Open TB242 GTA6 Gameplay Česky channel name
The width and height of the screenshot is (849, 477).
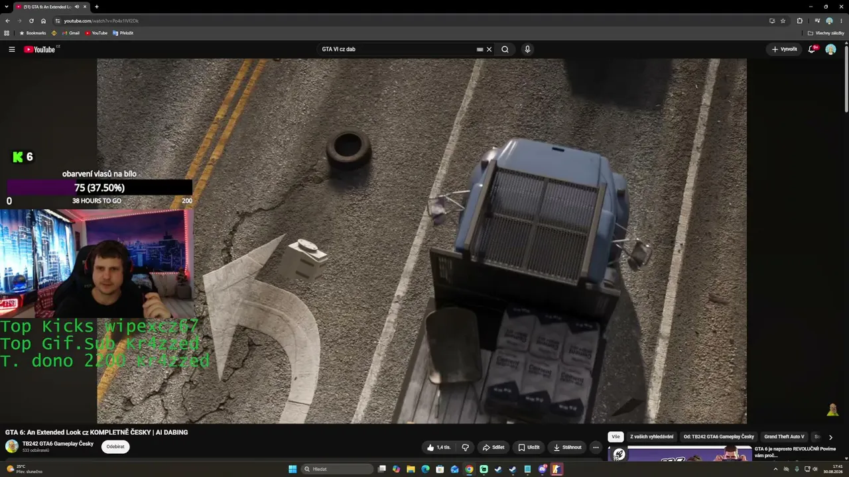coord(58,444)
